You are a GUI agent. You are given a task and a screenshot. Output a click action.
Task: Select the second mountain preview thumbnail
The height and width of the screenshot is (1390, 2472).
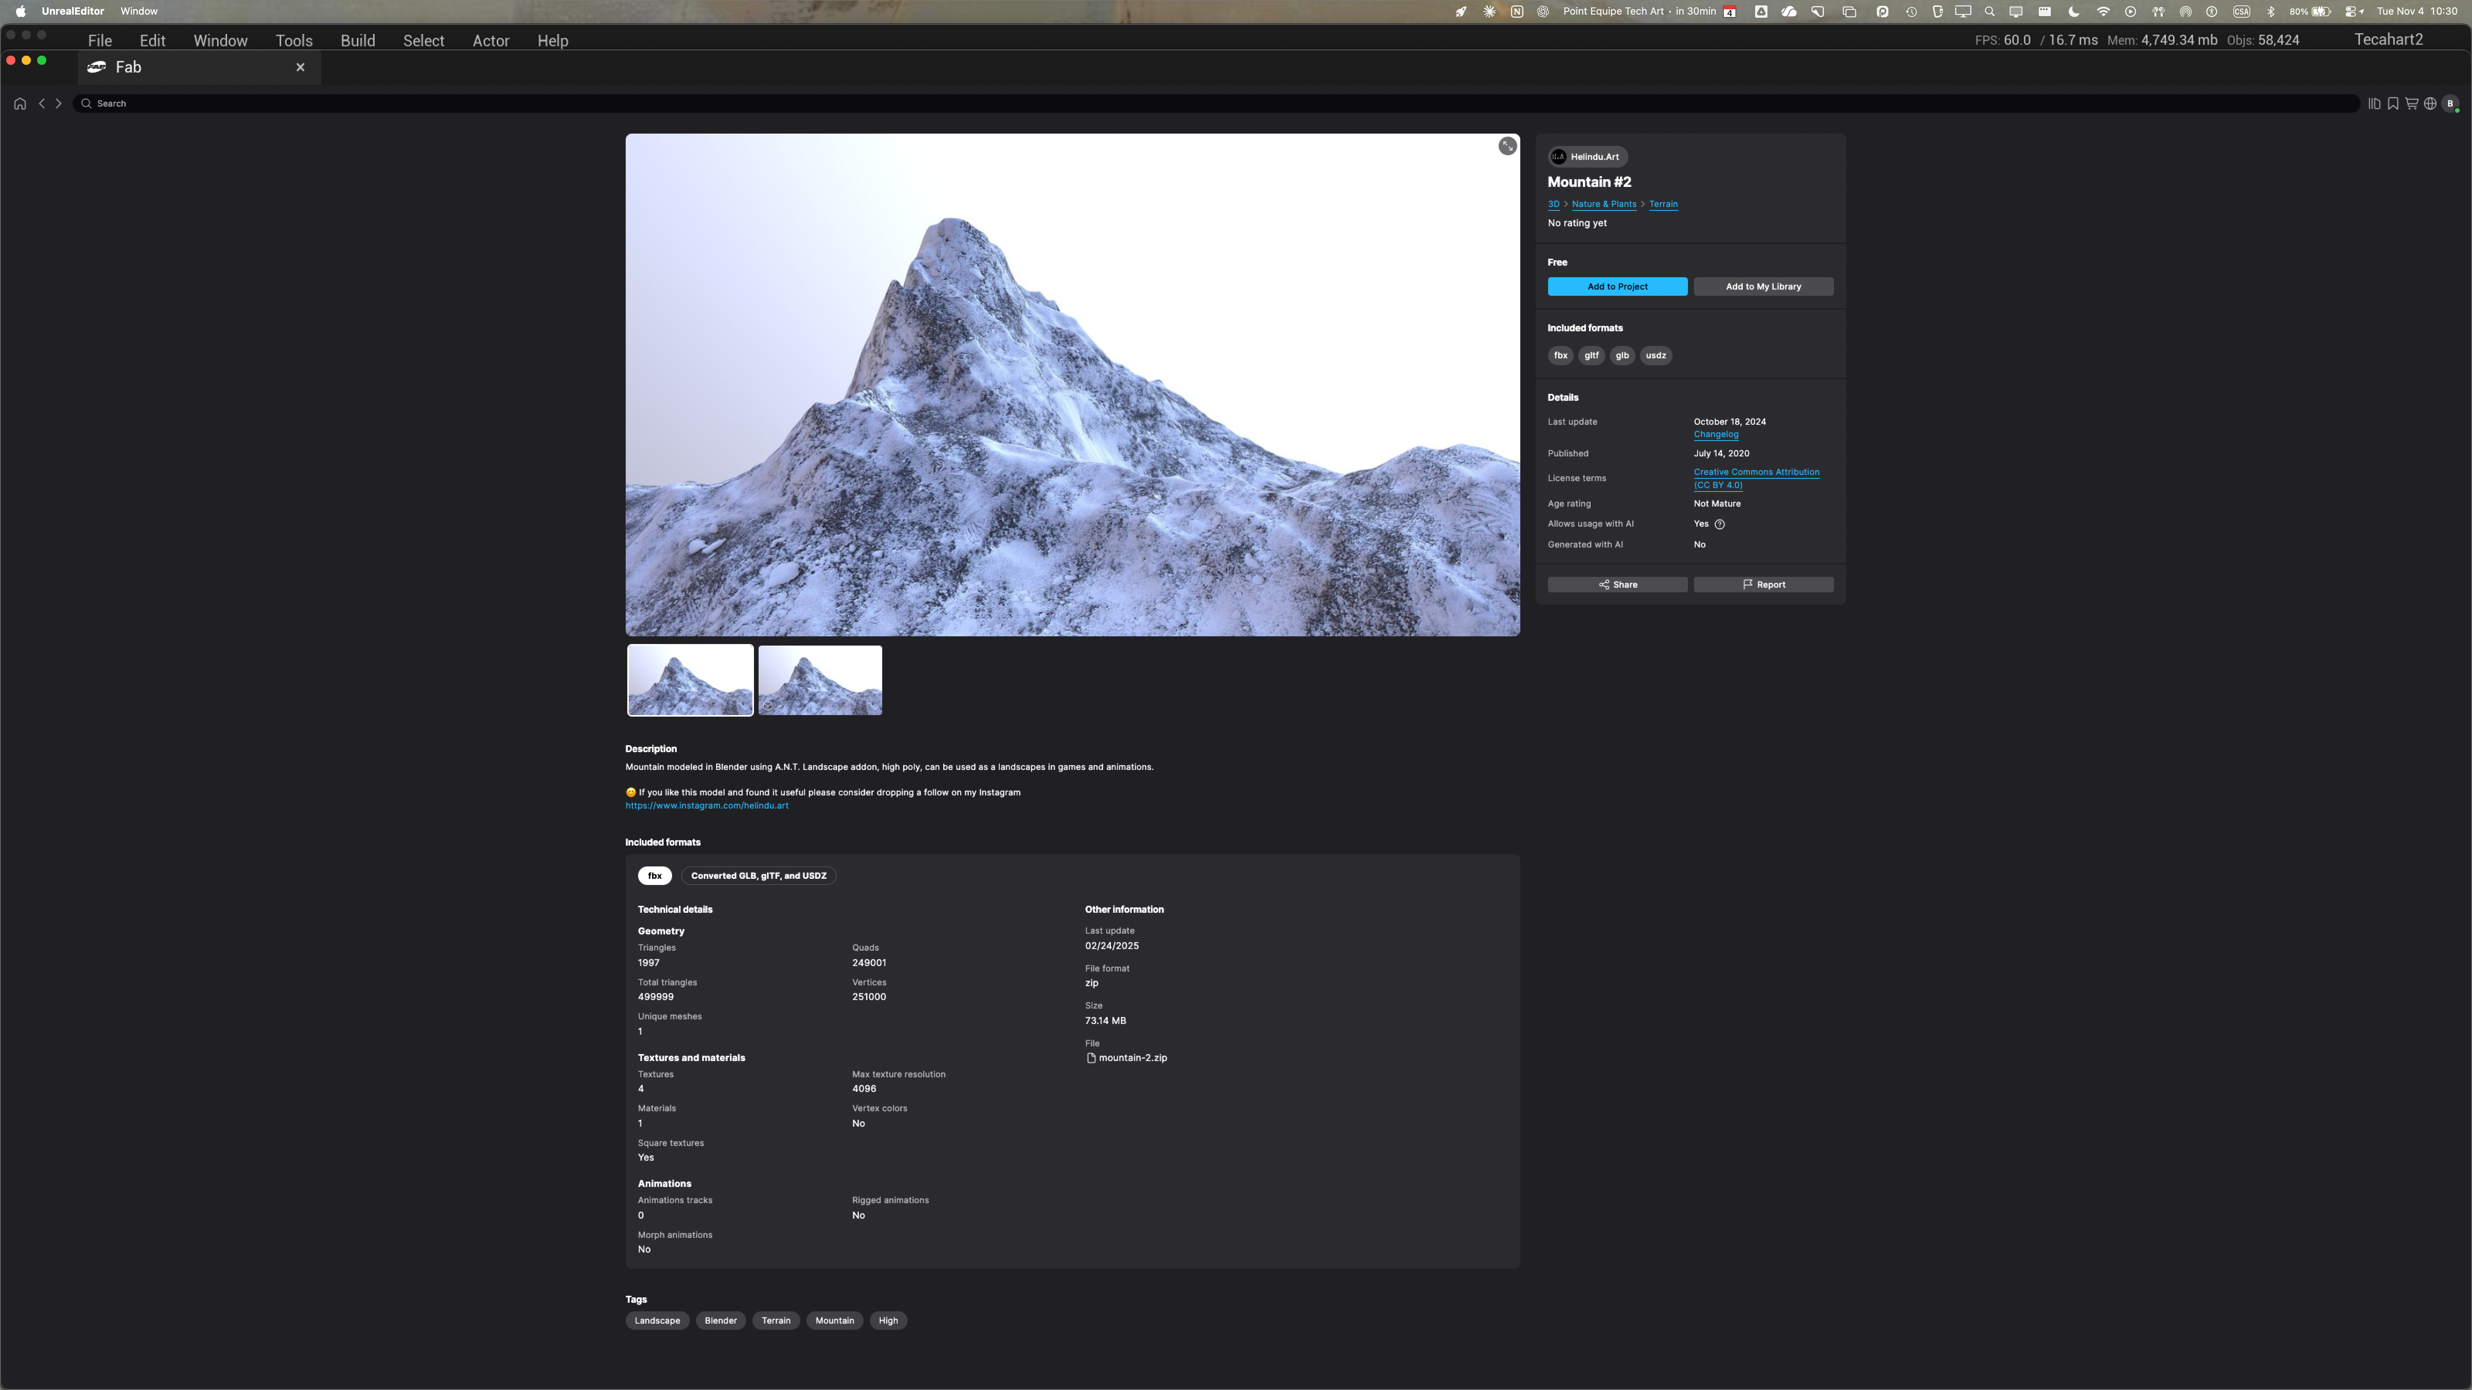click(x=820, y=680)
